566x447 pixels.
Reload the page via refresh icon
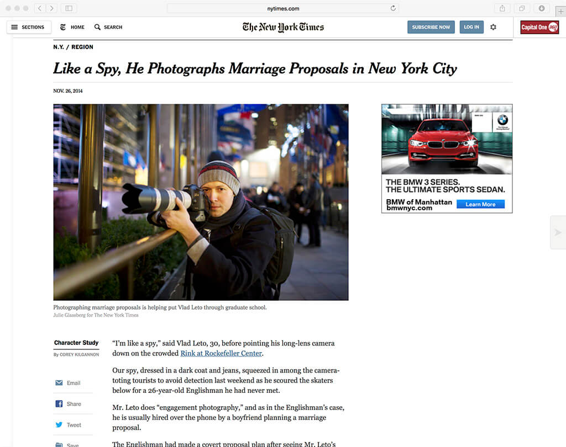(393, 8)
